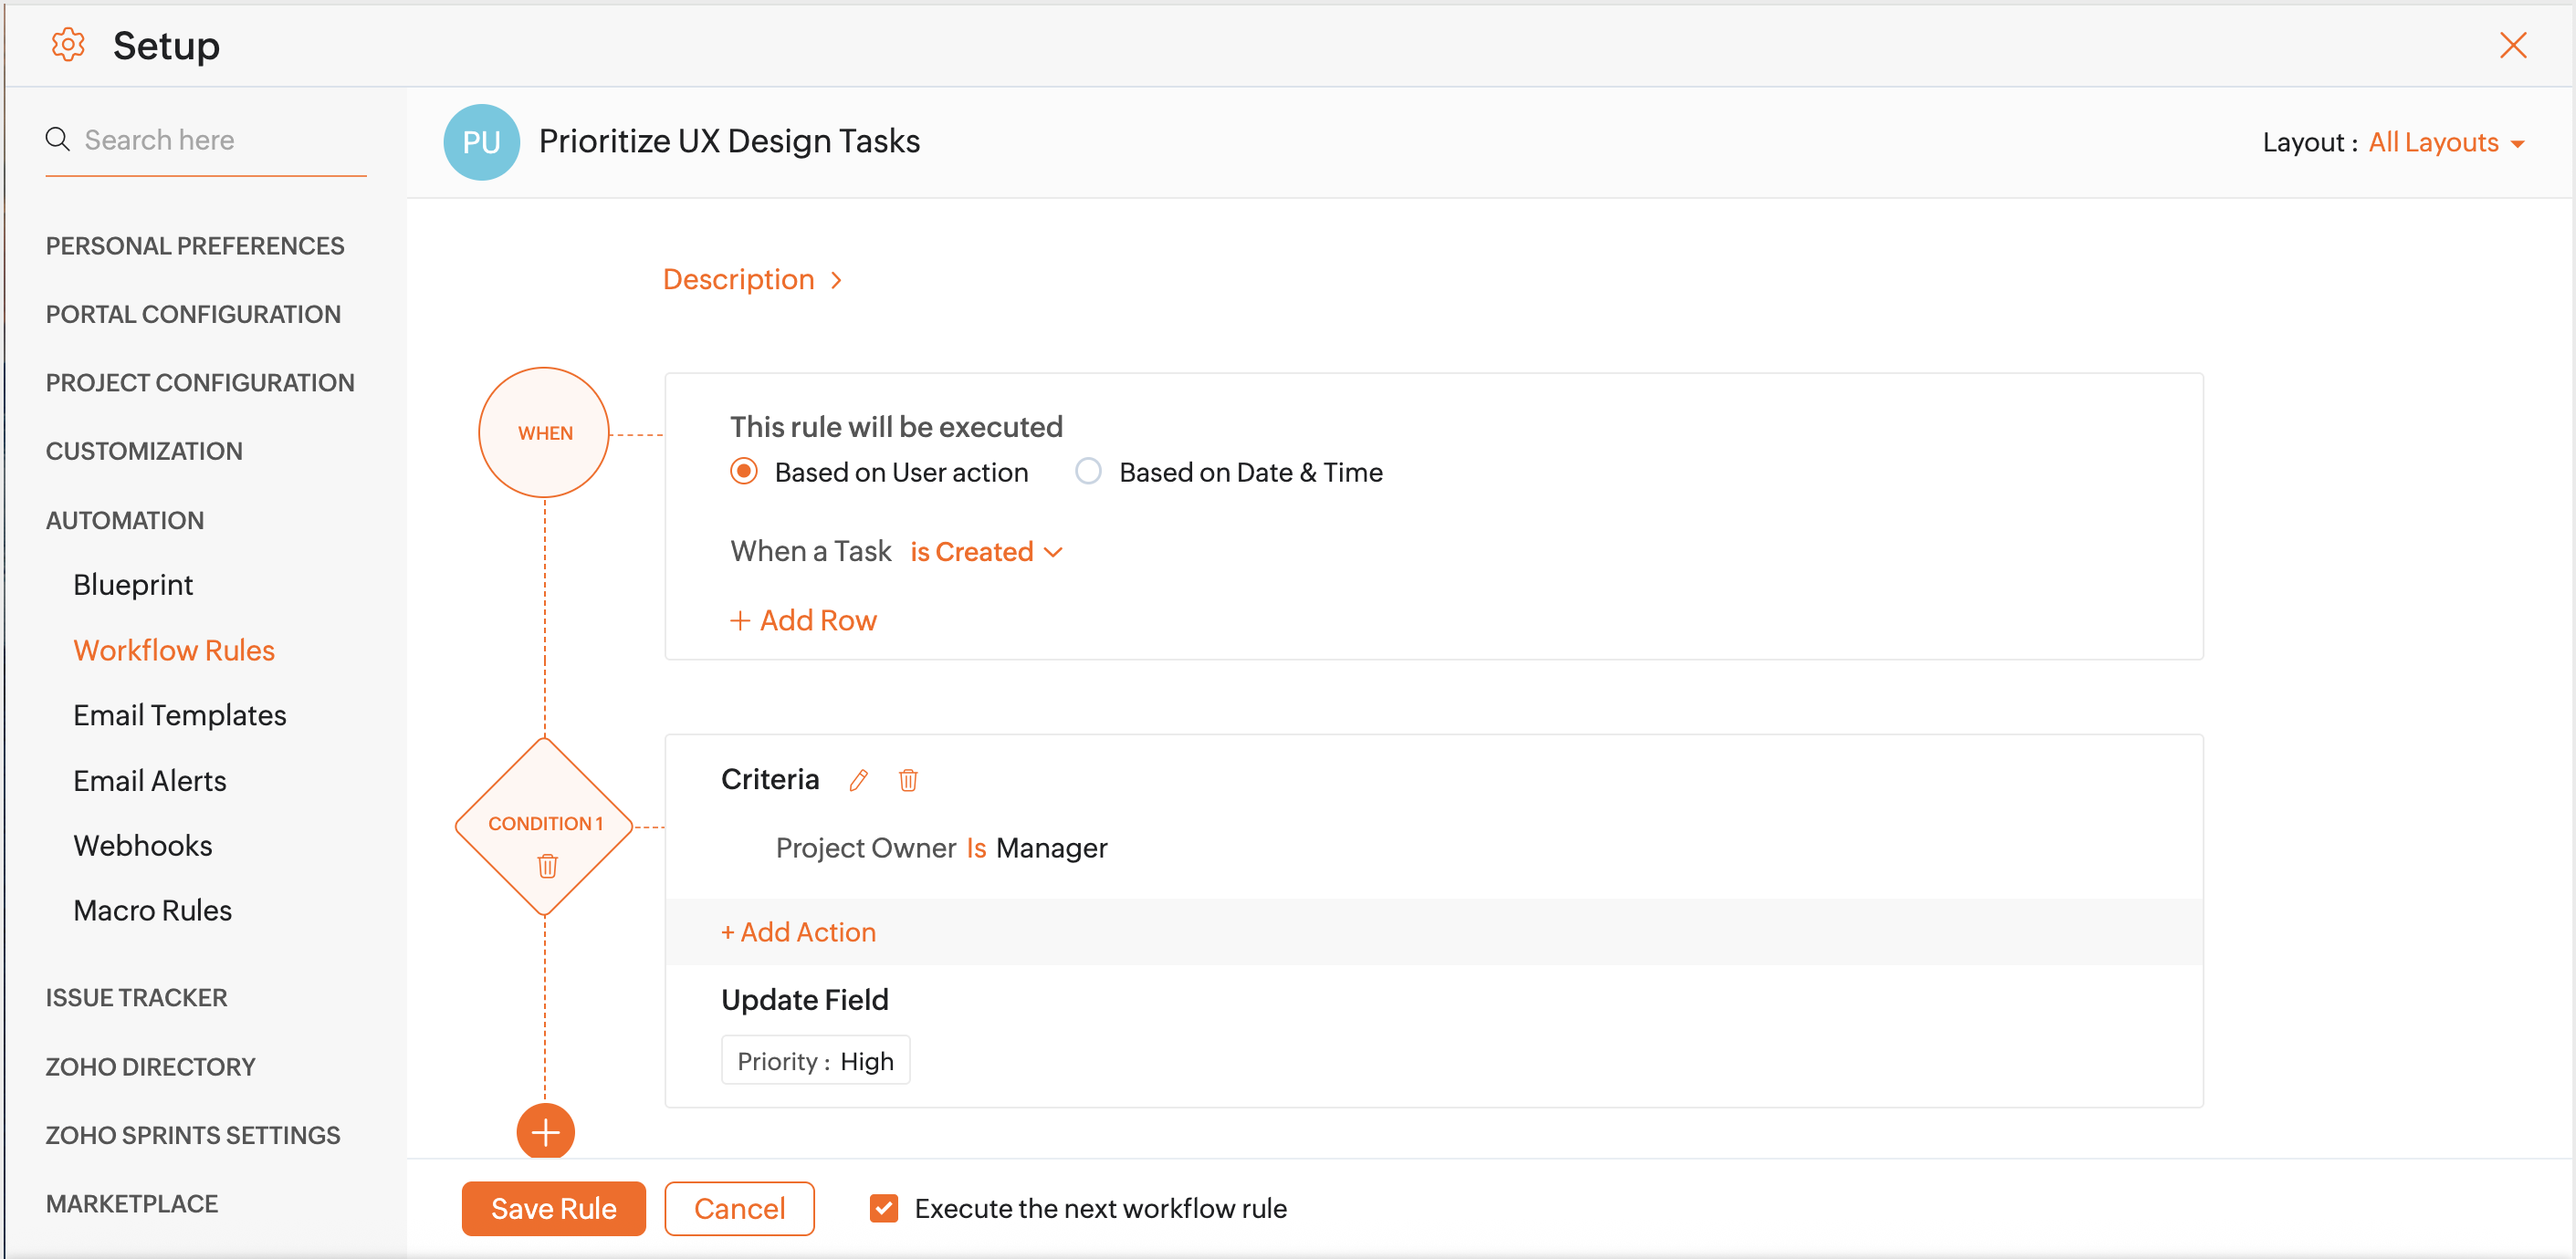
Task: Open Email Templates in the sidebar
Action: tap(180, 715)
